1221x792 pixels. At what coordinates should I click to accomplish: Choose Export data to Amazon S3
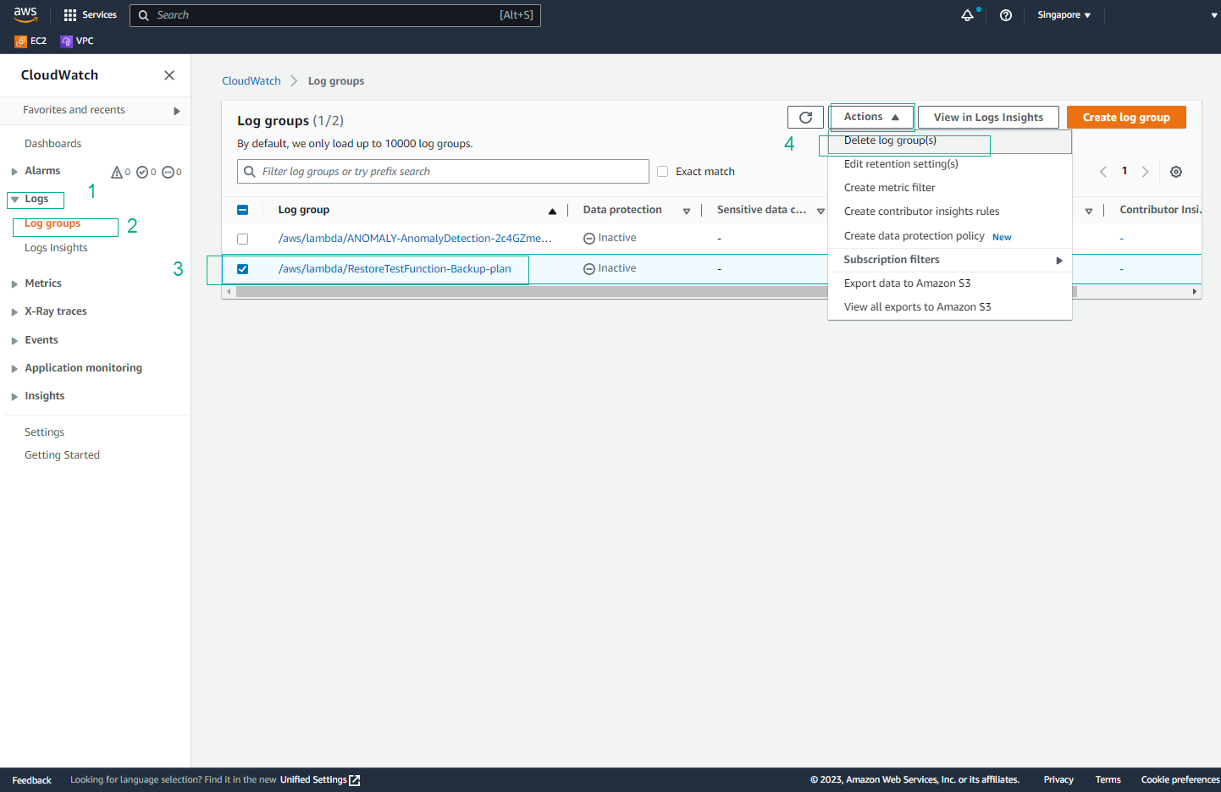coord(949,283)
